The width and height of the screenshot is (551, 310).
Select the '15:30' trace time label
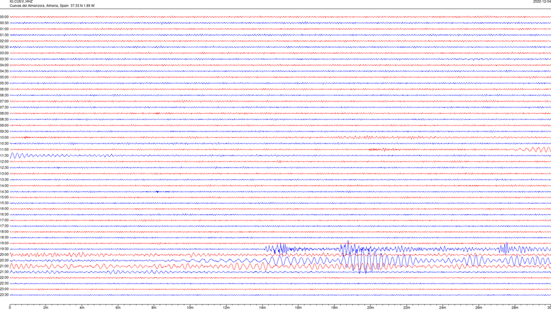coord(4,203)
